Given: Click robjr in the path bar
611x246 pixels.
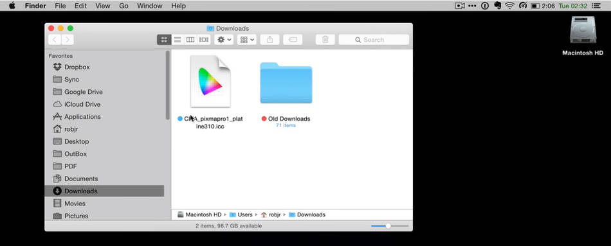Looking at the screenshot, I should click(271, 215).
